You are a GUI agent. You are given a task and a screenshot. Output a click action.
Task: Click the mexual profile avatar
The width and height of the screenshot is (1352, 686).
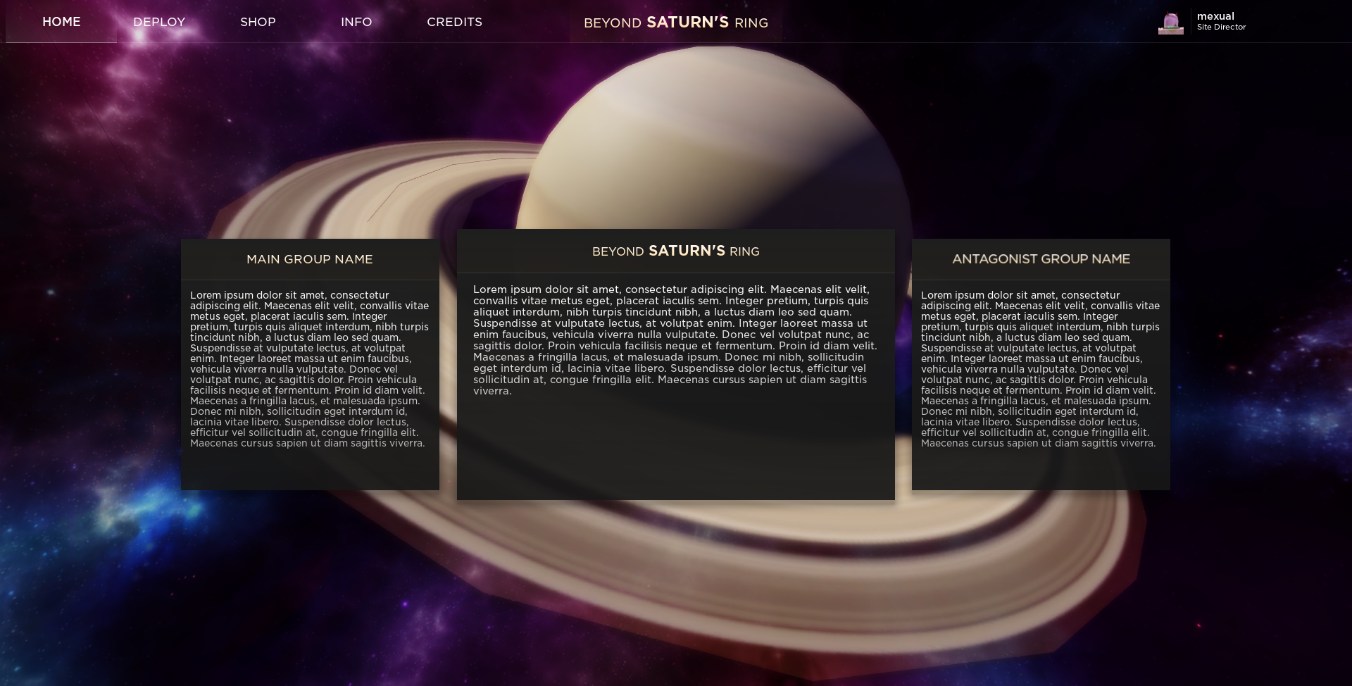(1171, 23)
